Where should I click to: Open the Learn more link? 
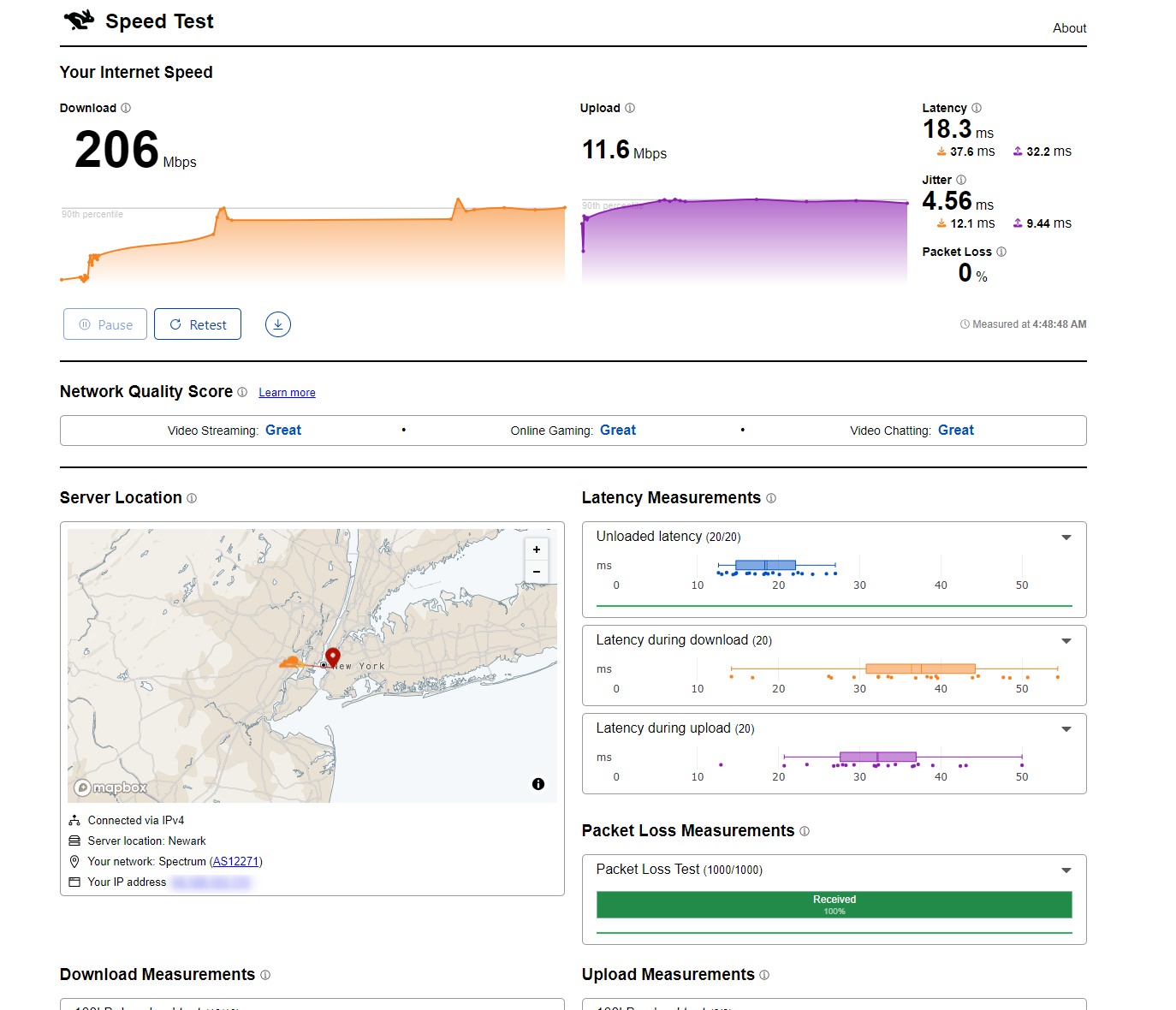[287, 393]
